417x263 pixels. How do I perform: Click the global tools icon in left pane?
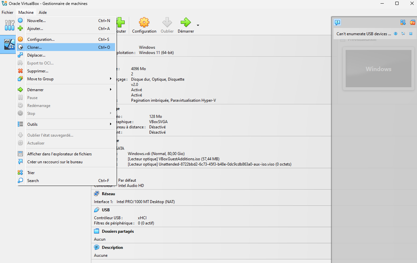pyautogui.click(x=9, y=25)
